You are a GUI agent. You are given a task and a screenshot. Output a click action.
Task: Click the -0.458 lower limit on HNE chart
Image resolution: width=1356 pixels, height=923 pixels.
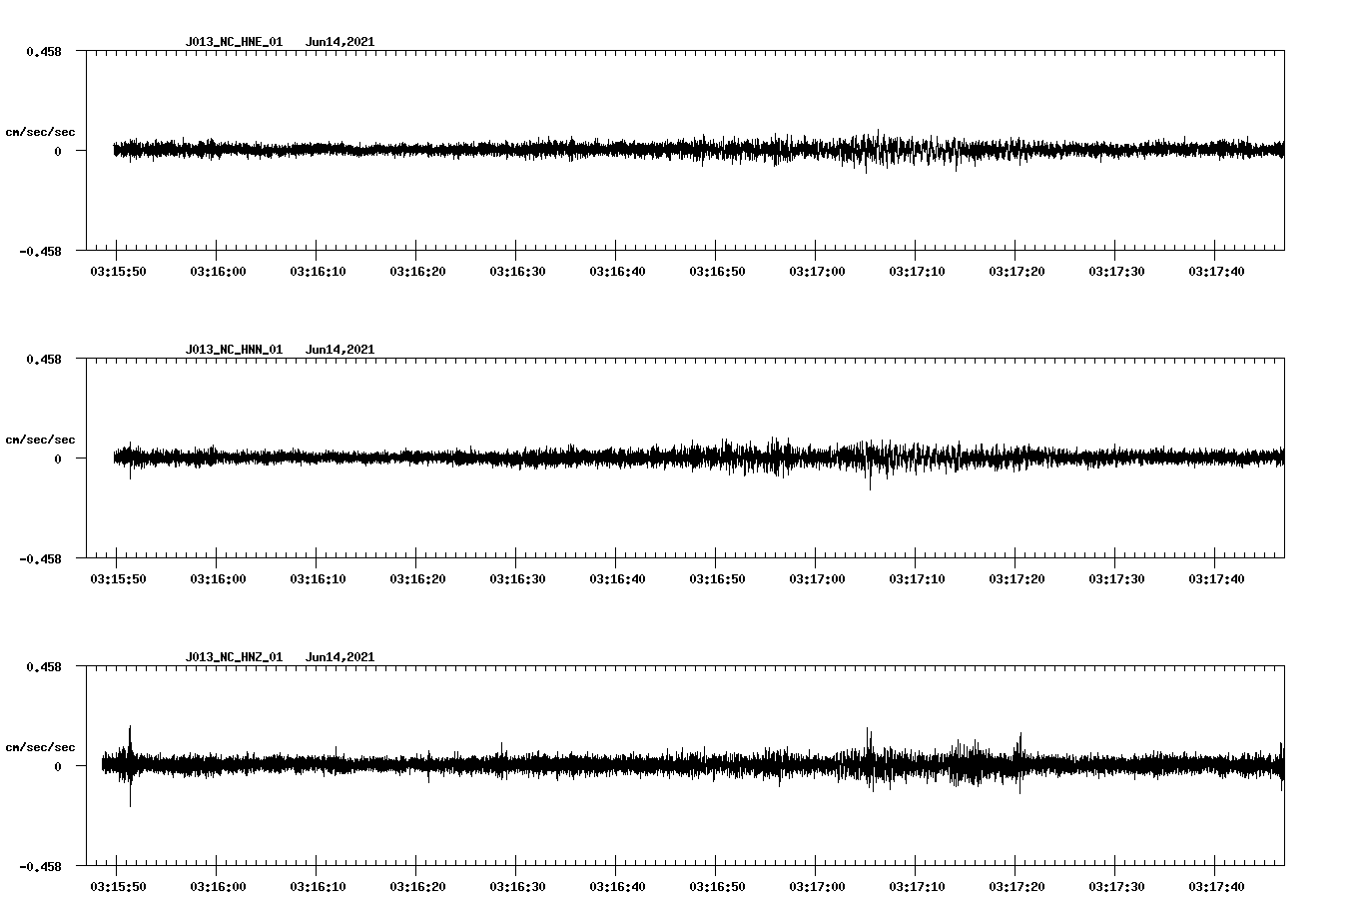(40, 251)
